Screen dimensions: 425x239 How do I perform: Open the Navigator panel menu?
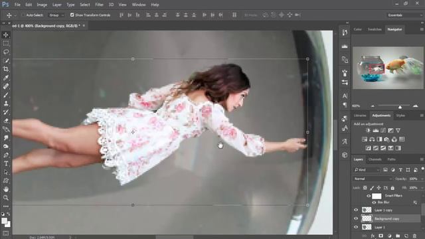(x=422, y=29)
